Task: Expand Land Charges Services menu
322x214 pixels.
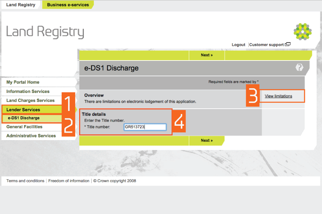Action: point(31,100)
